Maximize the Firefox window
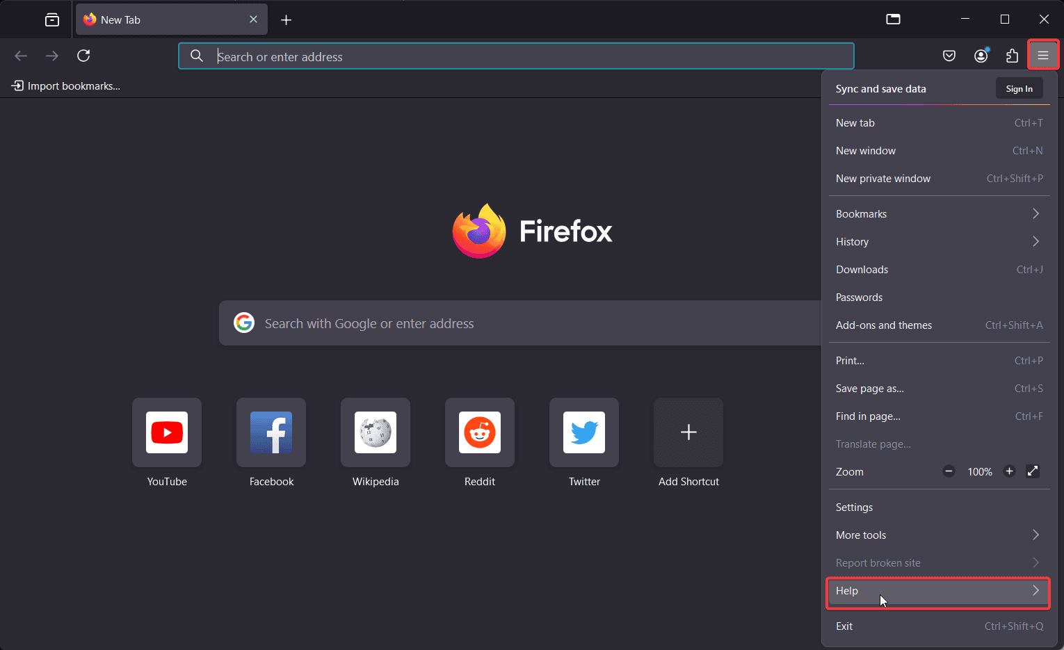1064x650 pixels. coord(1005,19)
